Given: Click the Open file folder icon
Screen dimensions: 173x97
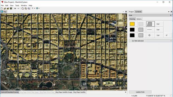Looking at the screenshot, I should pos(5,8).
